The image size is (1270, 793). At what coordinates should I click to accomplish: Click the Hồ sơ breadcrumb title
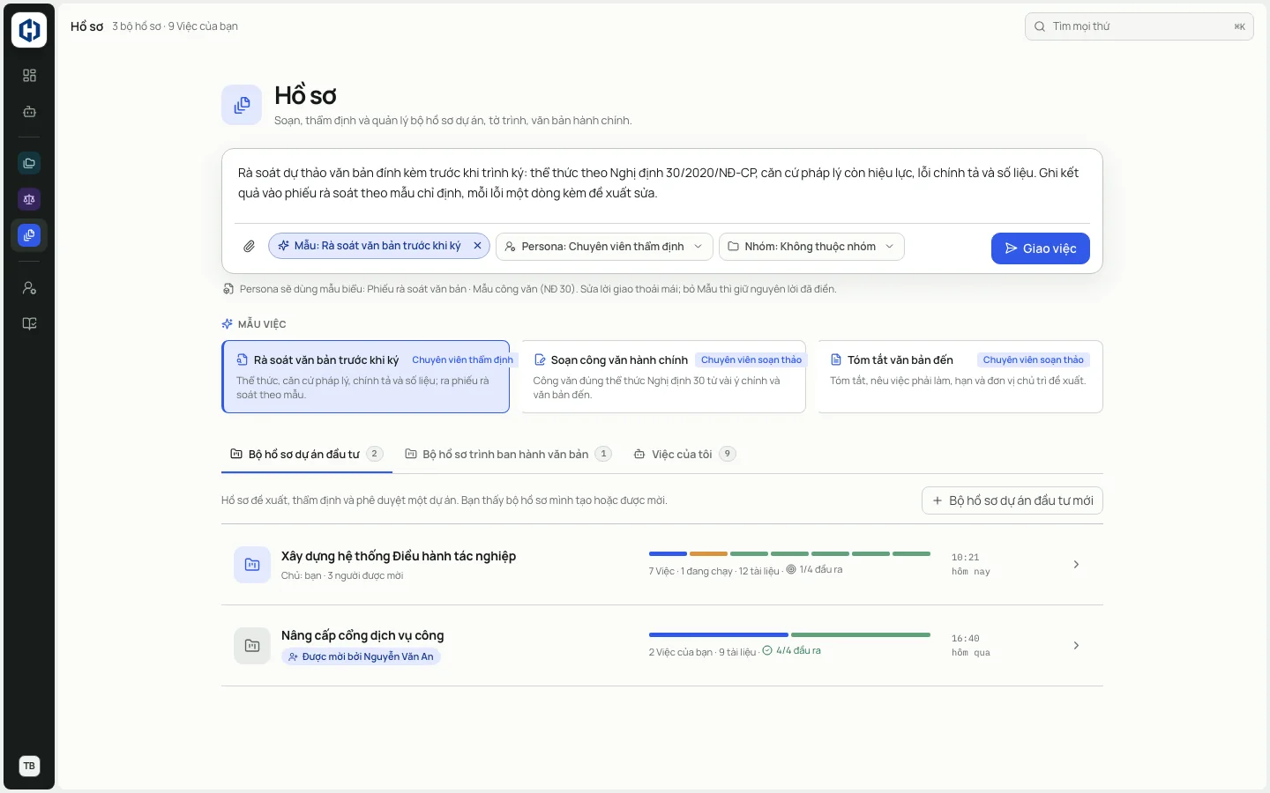pos(86,26)
